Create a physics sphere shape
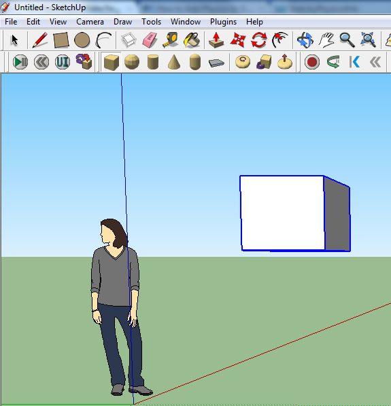 pyautogui.click(x=132, y=62)
